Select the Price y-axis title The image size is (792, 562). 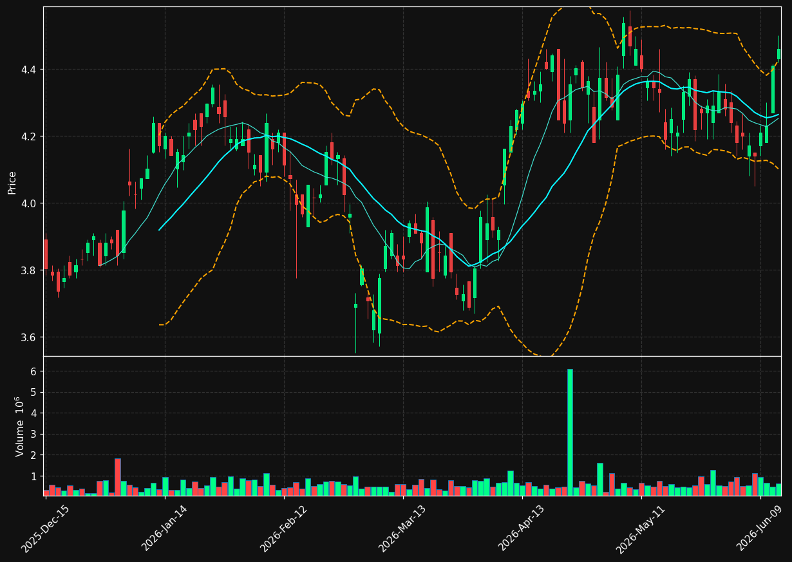(x=12, y=182)
